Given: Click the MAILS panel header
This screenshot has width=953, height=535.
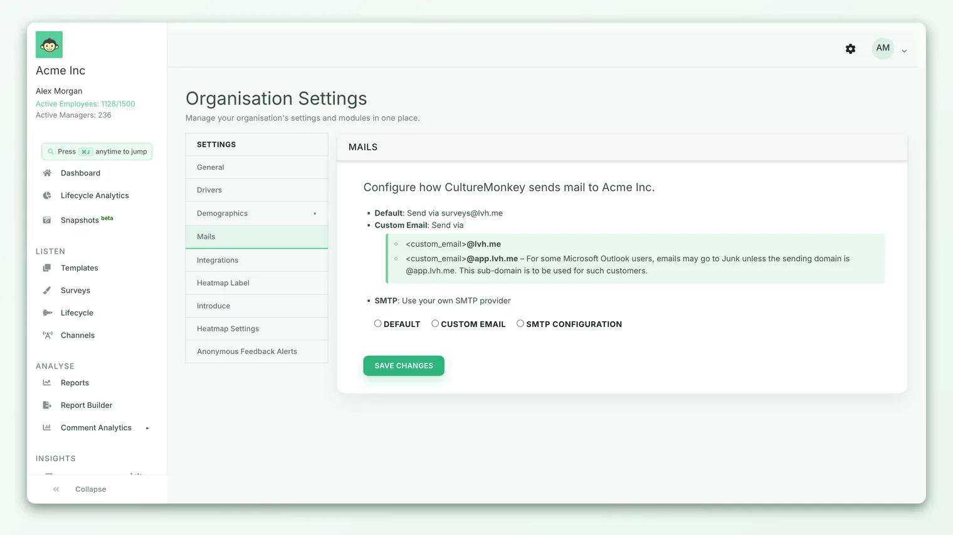Looking at the screenshot, I should (x=622, y=147).
